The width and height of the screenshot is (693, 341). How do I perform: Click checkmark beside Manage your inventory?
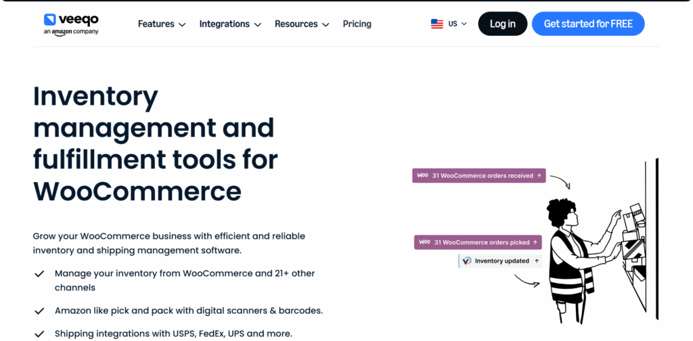point(39,274)
